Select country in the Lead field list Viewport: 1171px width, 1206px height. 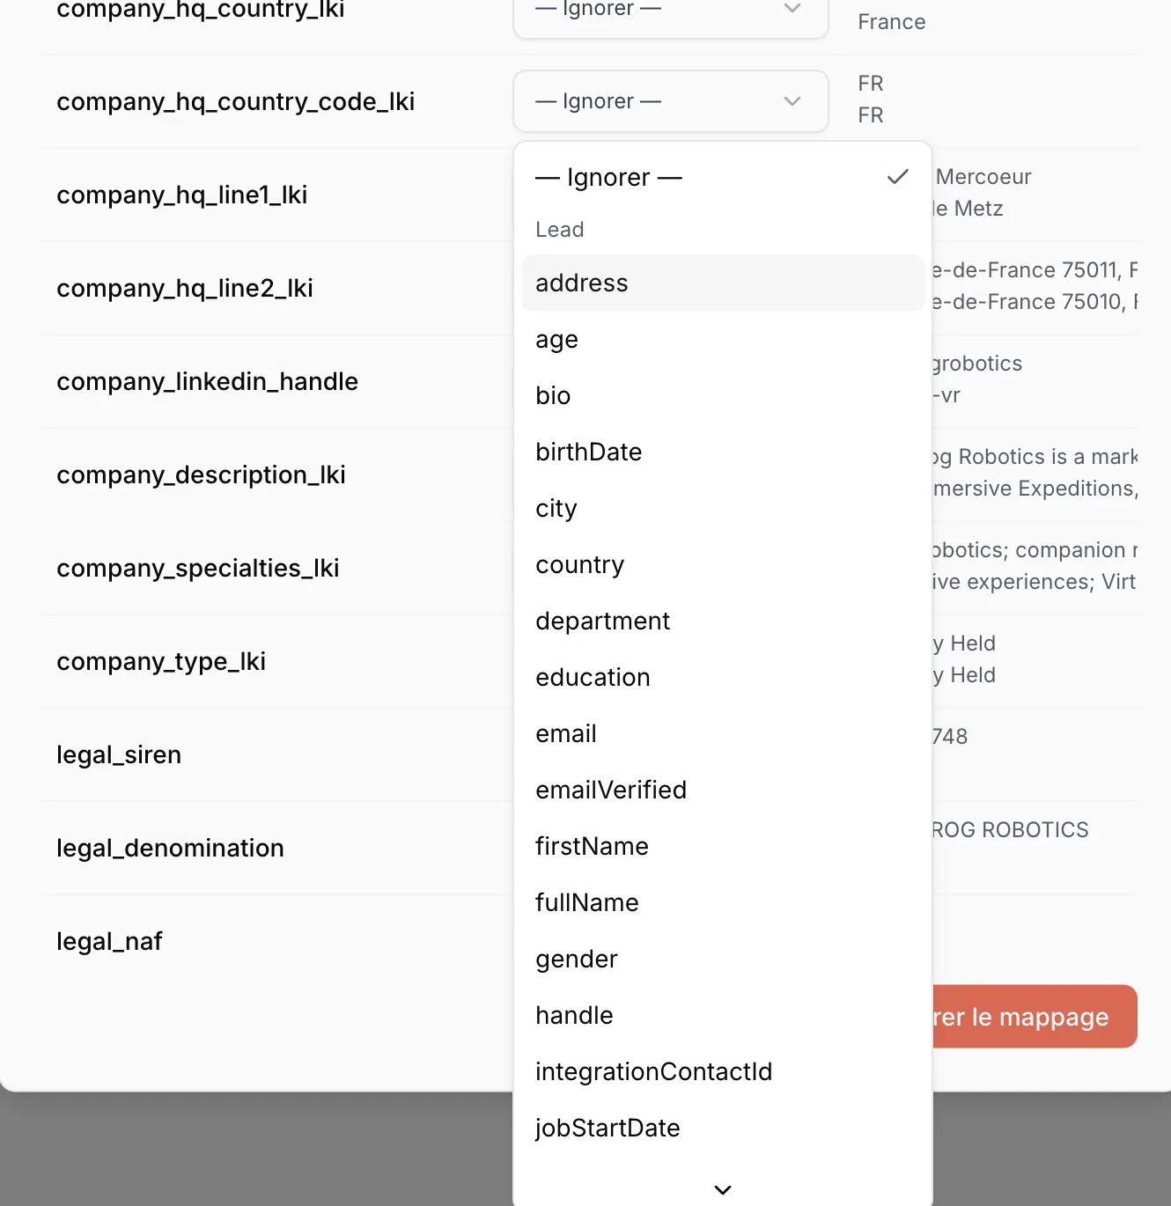click(722, 564)
